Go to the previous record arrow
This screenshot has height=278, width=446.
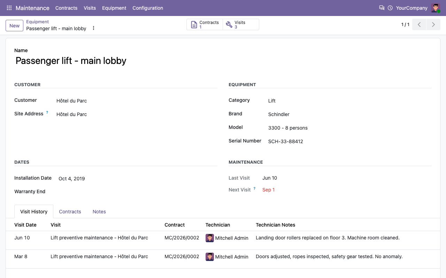click(x=419, y=25)
